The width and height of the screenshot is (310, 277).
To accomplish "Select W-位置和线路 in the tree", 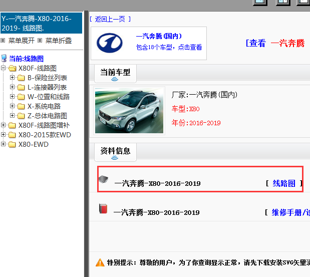I will click(49, 97).
